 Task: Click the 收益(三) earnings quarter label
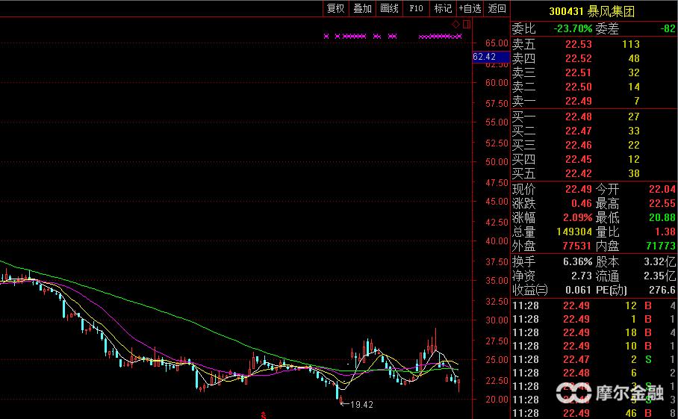[529, 290]
